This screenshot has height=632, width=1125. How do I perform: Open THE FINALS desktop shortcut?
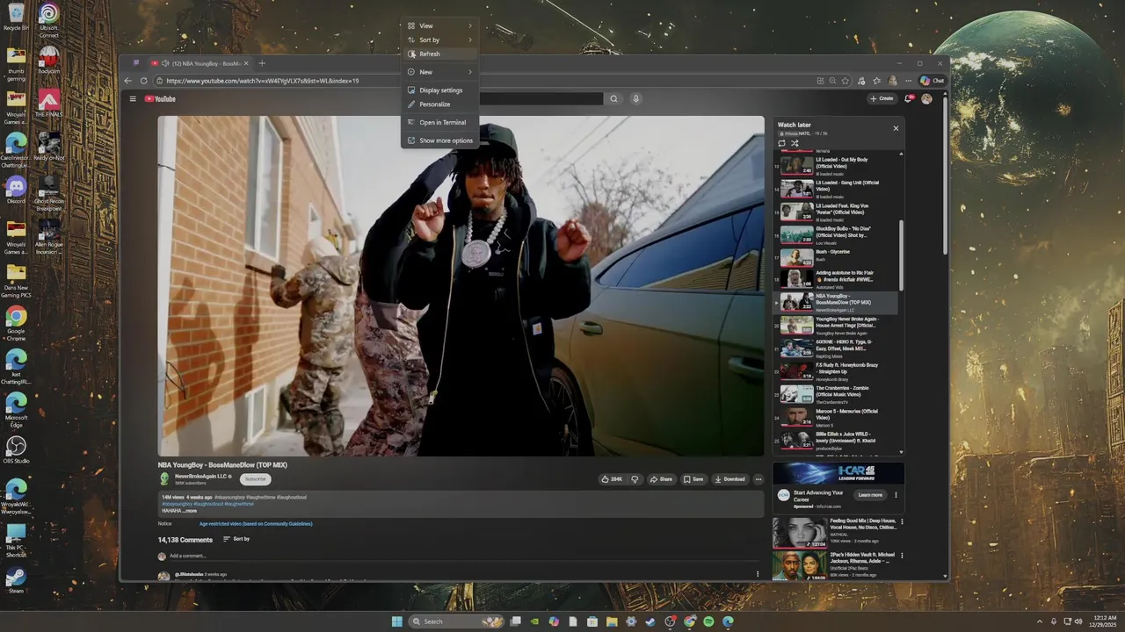click(49, 104)
